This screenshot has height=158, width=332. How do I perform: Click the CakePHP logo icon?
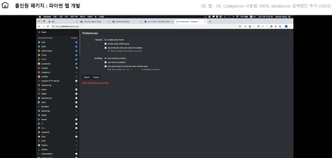click(39, 132)
